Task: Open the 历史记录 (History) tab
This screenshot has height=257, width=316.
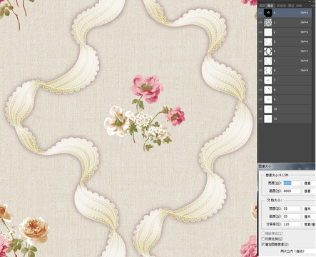Action: pyautogui.click(x=281, y=6)
